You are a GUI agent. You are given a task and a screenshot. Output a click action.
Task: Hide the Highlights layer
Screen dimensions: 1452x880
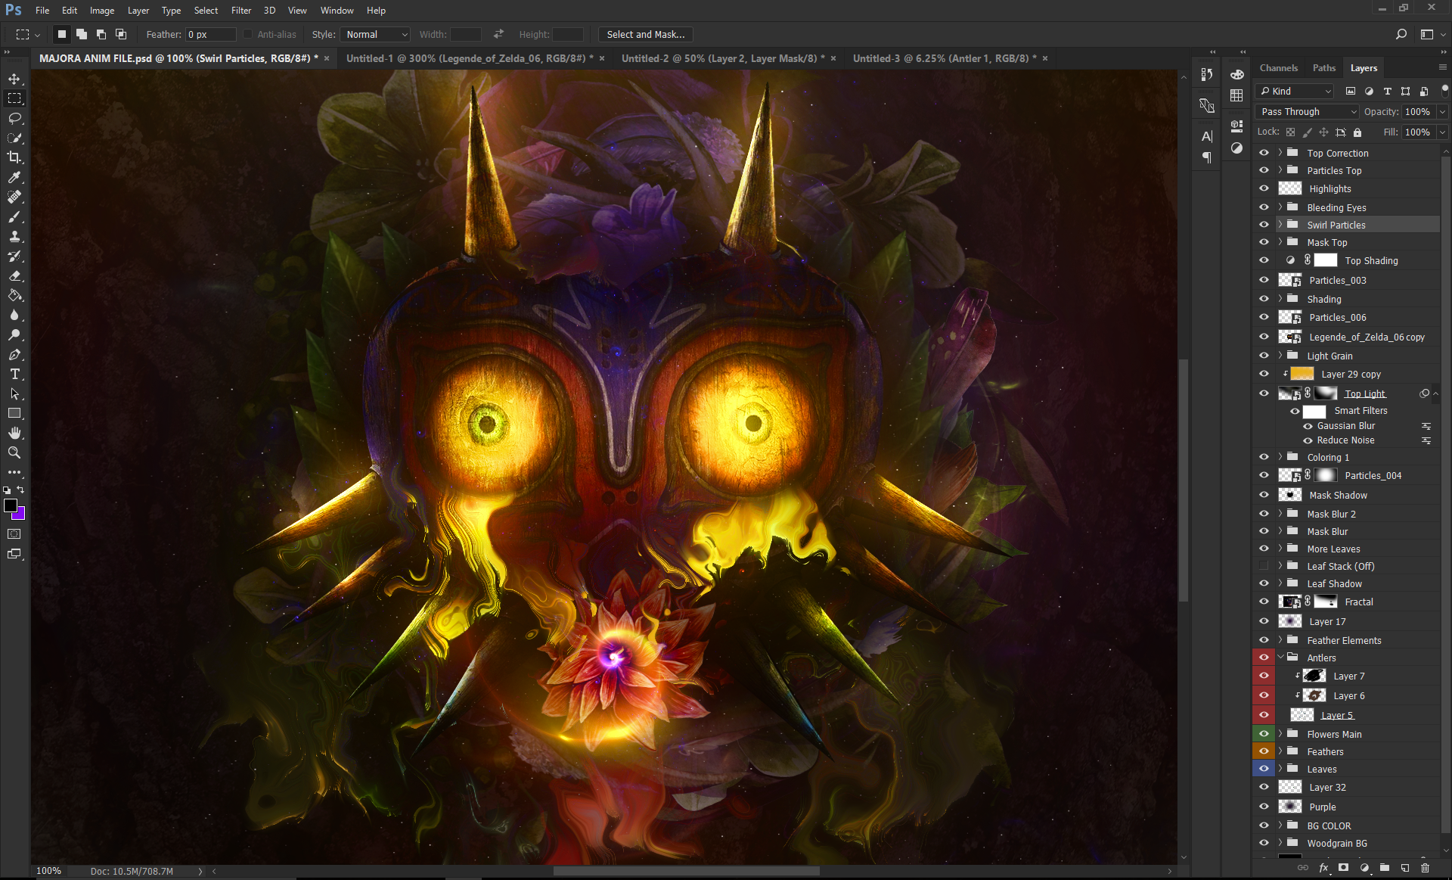[1264, 188]
